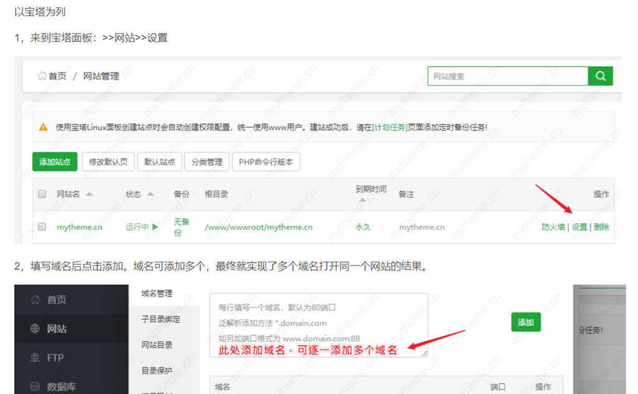Sort by 到期时间 column arrow

point(363,200)
